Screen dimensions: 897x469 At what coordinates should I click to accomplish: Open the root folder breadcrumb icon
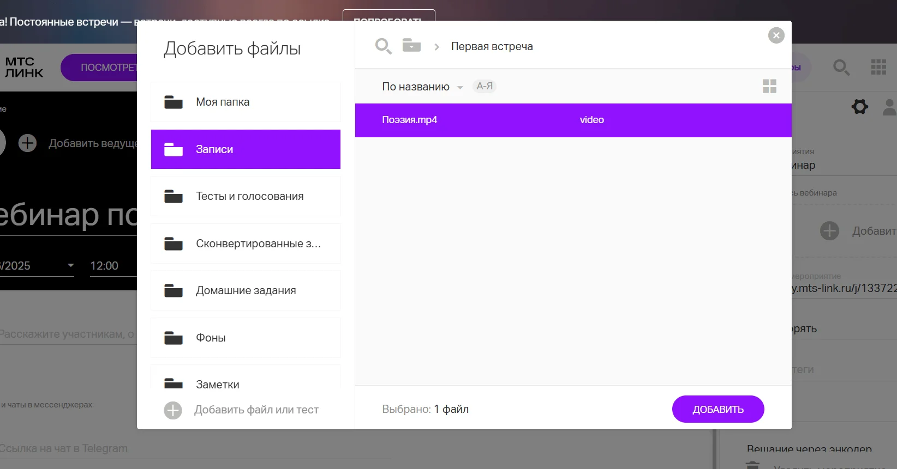click(411, 45)
